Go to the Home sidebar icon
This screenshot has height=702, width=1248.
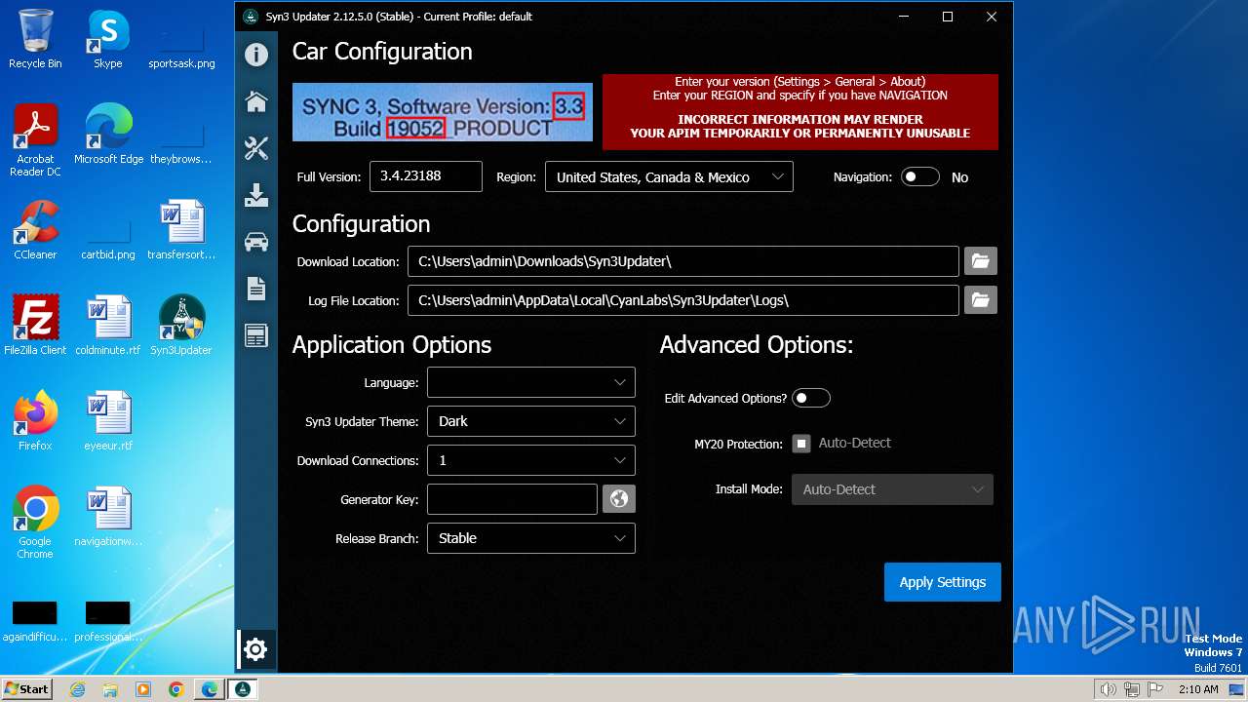pos(256,101)
